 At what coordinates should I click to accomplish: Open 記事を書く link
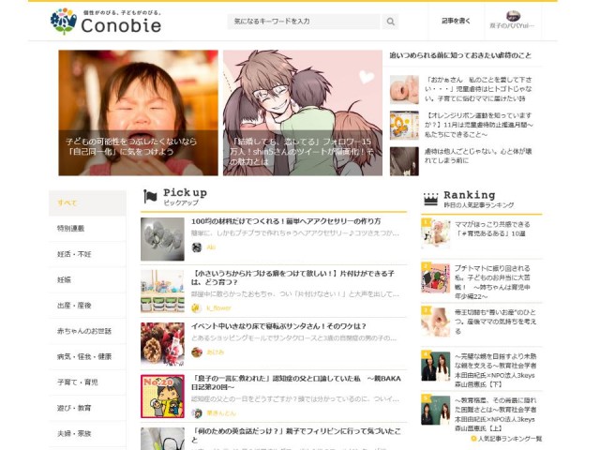click(x=456, y=21)
